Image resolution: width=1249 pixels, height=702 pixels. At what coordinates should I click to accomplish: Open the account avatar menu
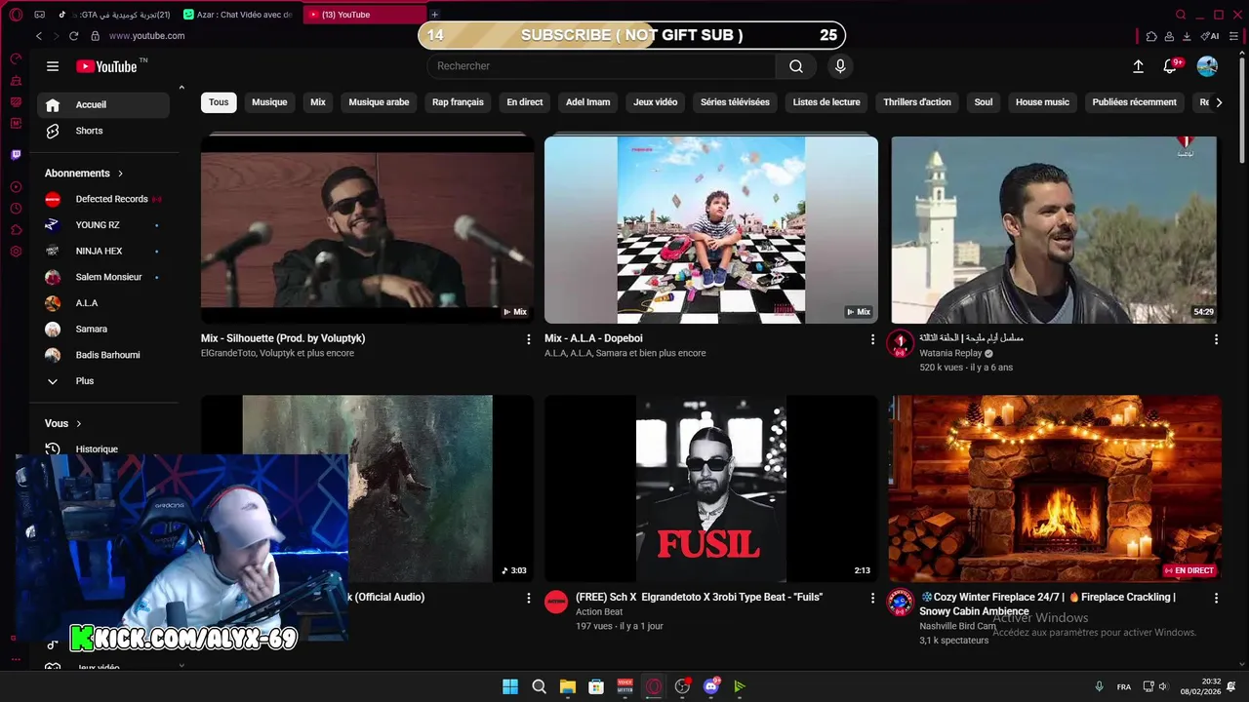click(1207, 66)
